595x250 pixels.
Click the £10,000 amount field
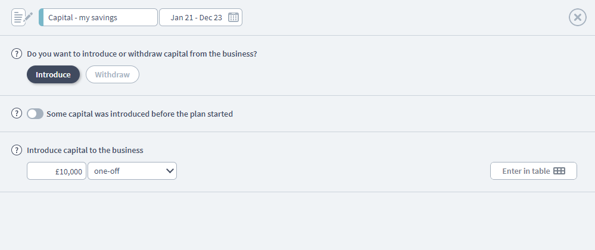coord(57,171)
